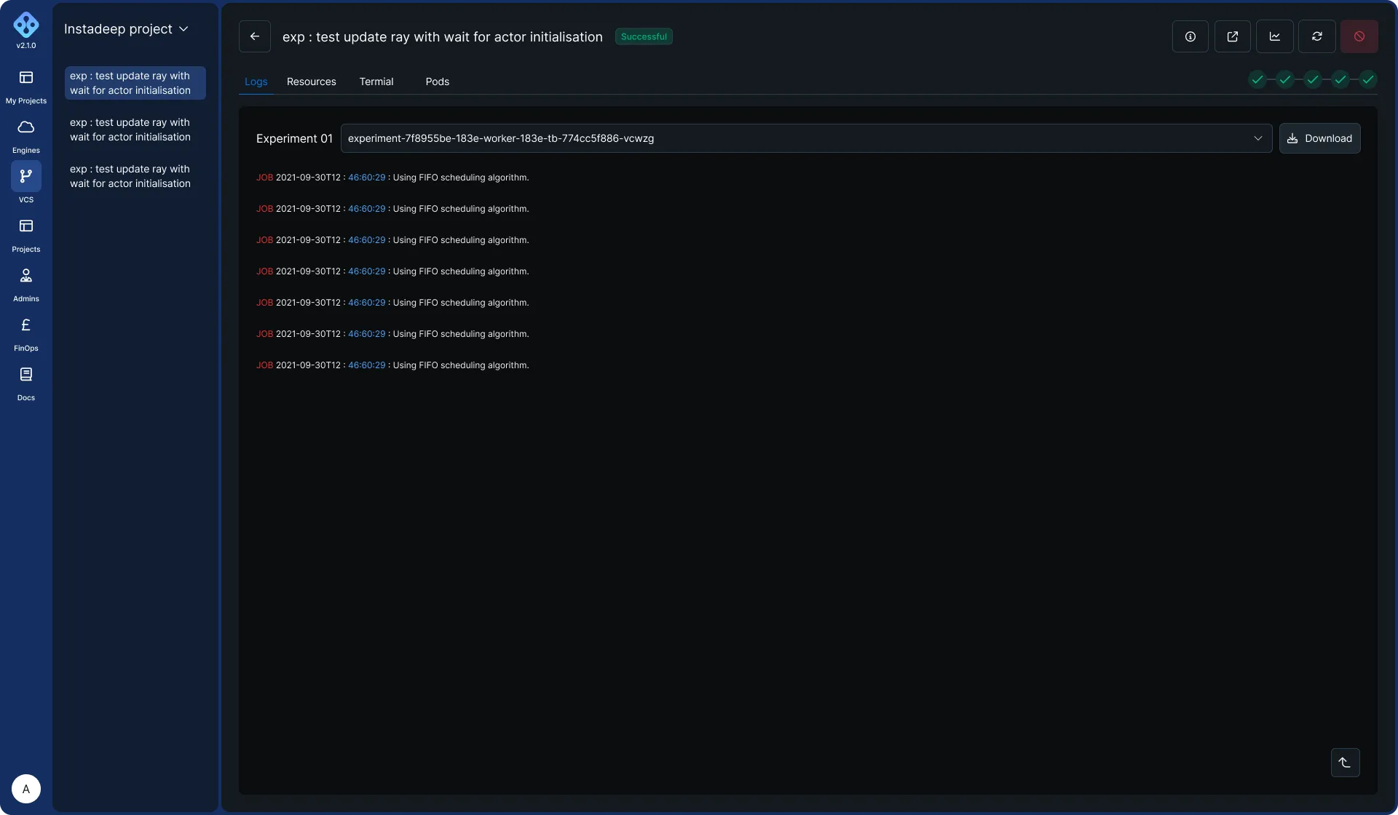Viewport: 1398px width, 815px height.
Task: Expand the Instadeep project dropdown
Action: tap(126, 29)
